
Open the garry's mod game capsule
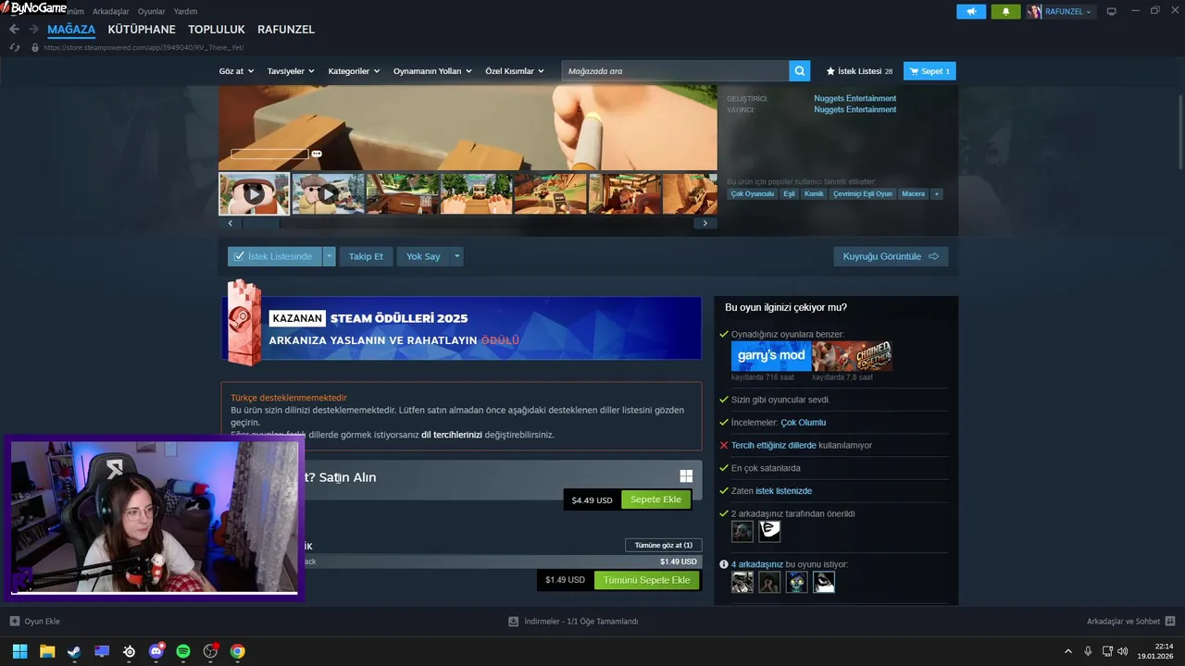[x=770, y=356]
